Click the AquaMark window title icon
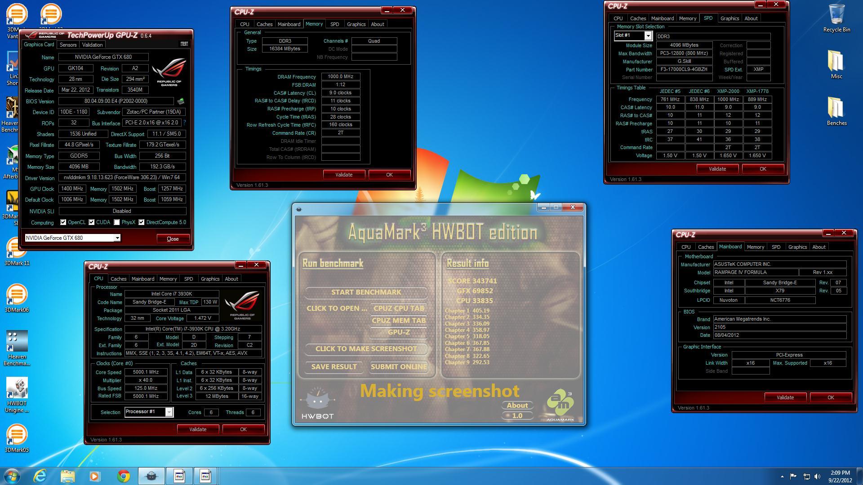863x485 pixels. pos(299,208)
